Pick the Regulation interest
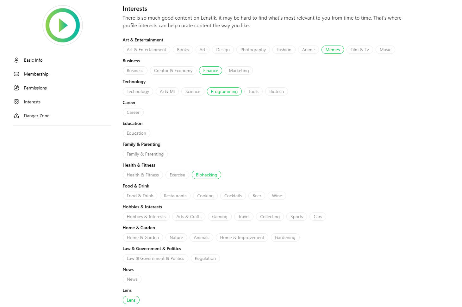The width and height of the screenshot is (462, 307). pyautogui.click(x=205, y=258)
